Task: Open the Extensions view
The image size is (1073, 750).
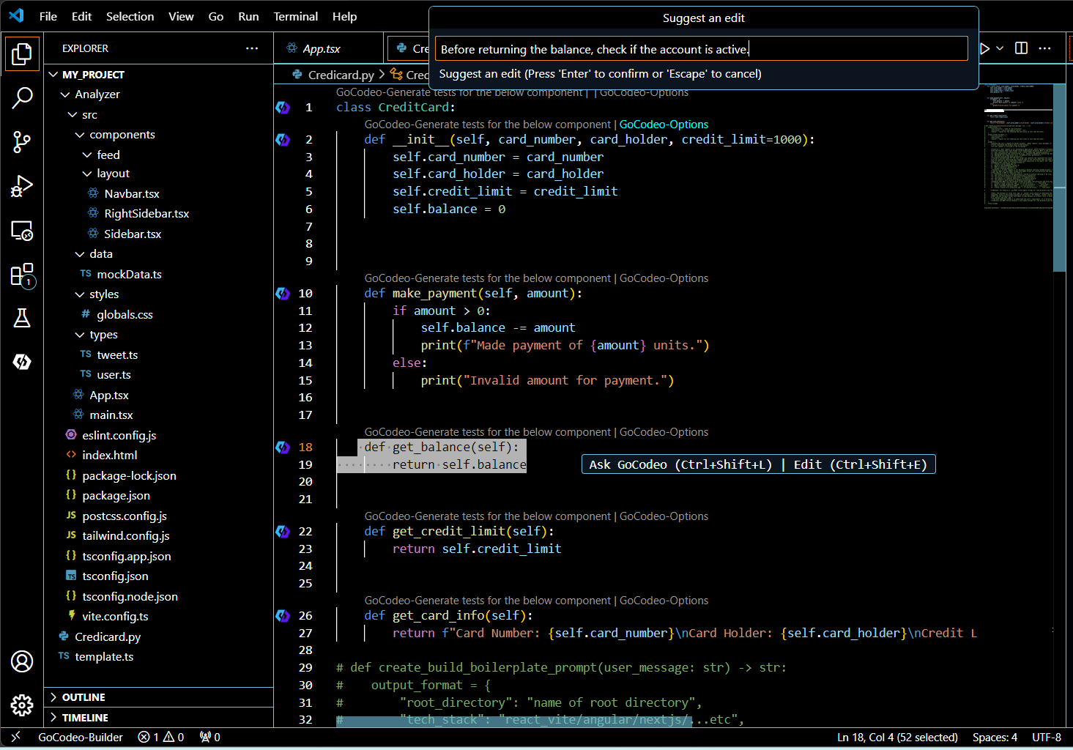Action: [x=22, y=275]
